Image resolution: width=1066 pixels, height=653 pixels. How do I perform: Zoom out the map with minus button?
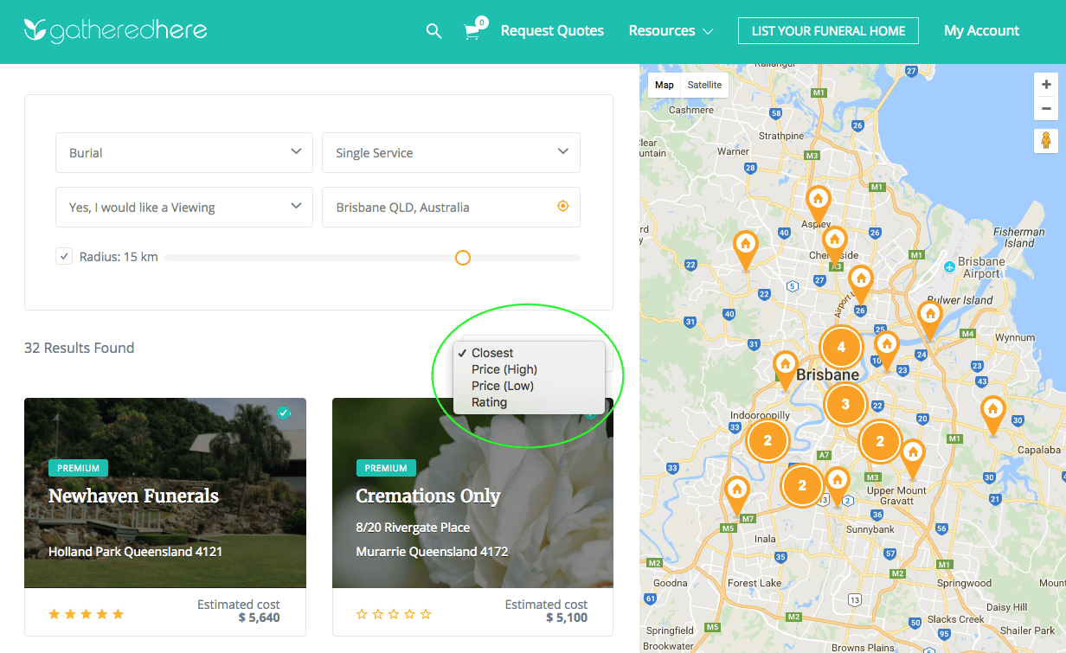[1046, 109]
